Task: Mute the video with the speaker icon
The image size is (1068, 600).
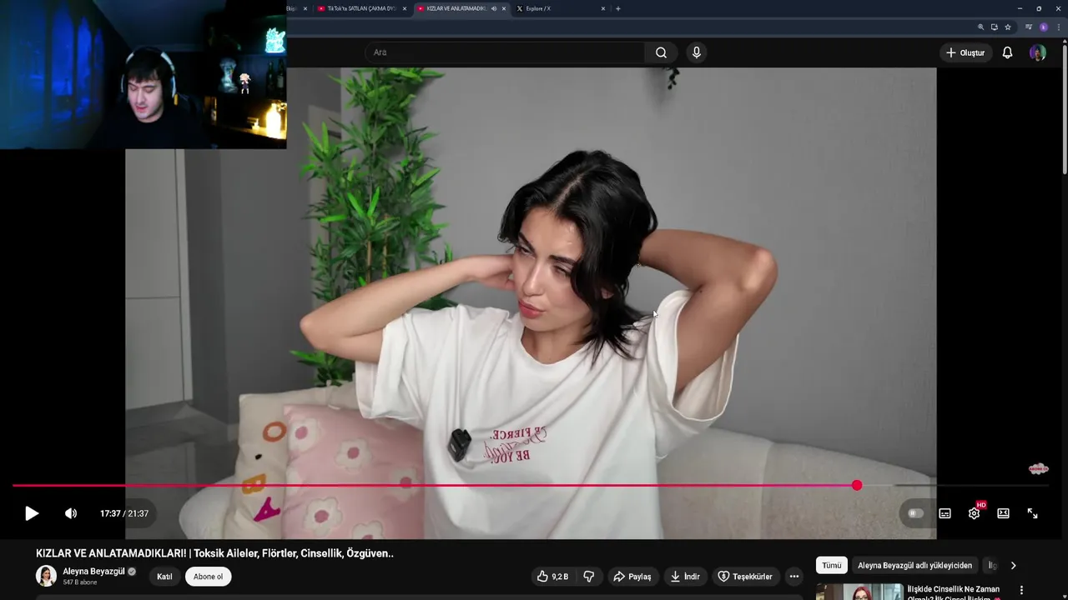Action: point(71,513)
